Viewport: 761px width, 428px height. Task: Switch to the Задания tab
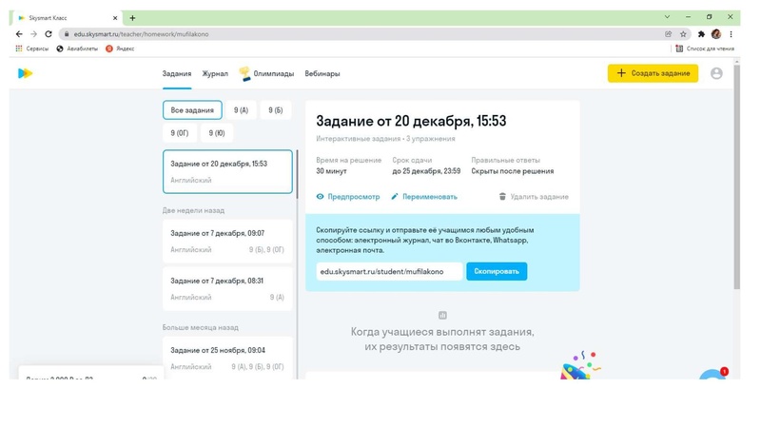(177, 74)
